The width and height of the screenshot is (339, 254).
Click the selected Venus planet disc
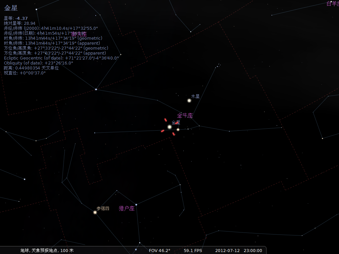point(169,127)
